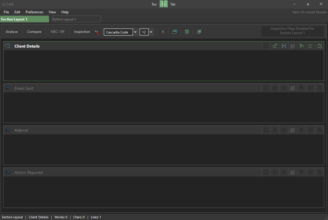Viewport: 328px width, 220px height.
Task: Click the copy icon in Client Details header
Action: point(311,46)
